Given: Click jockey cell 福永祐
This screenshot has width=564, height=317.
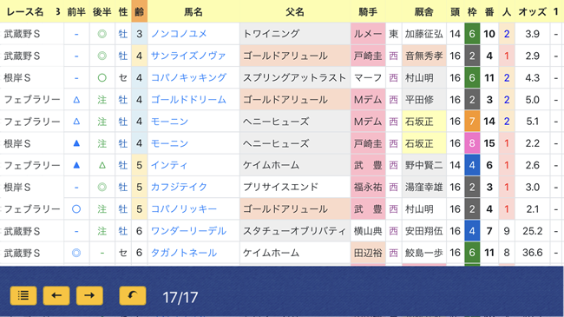Looking at the screenshot, I should pyautogui.click(x=368, y=187).
